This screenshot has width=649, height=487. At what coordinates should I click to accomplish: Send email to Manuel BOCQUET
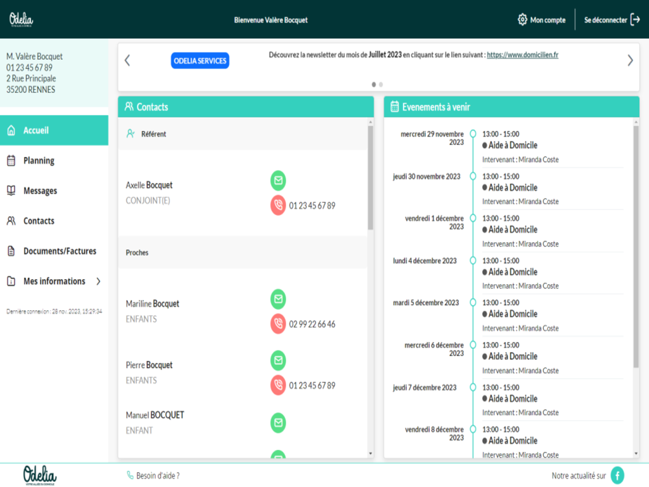[278, 423]
